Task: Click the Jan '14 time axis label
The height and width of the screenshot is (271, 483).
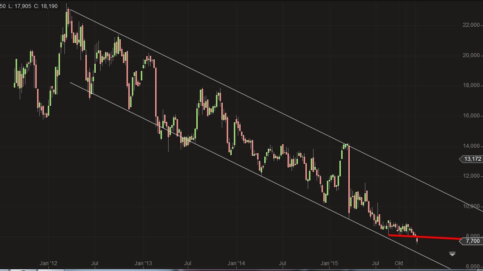Action: click(x=236, y=263)
